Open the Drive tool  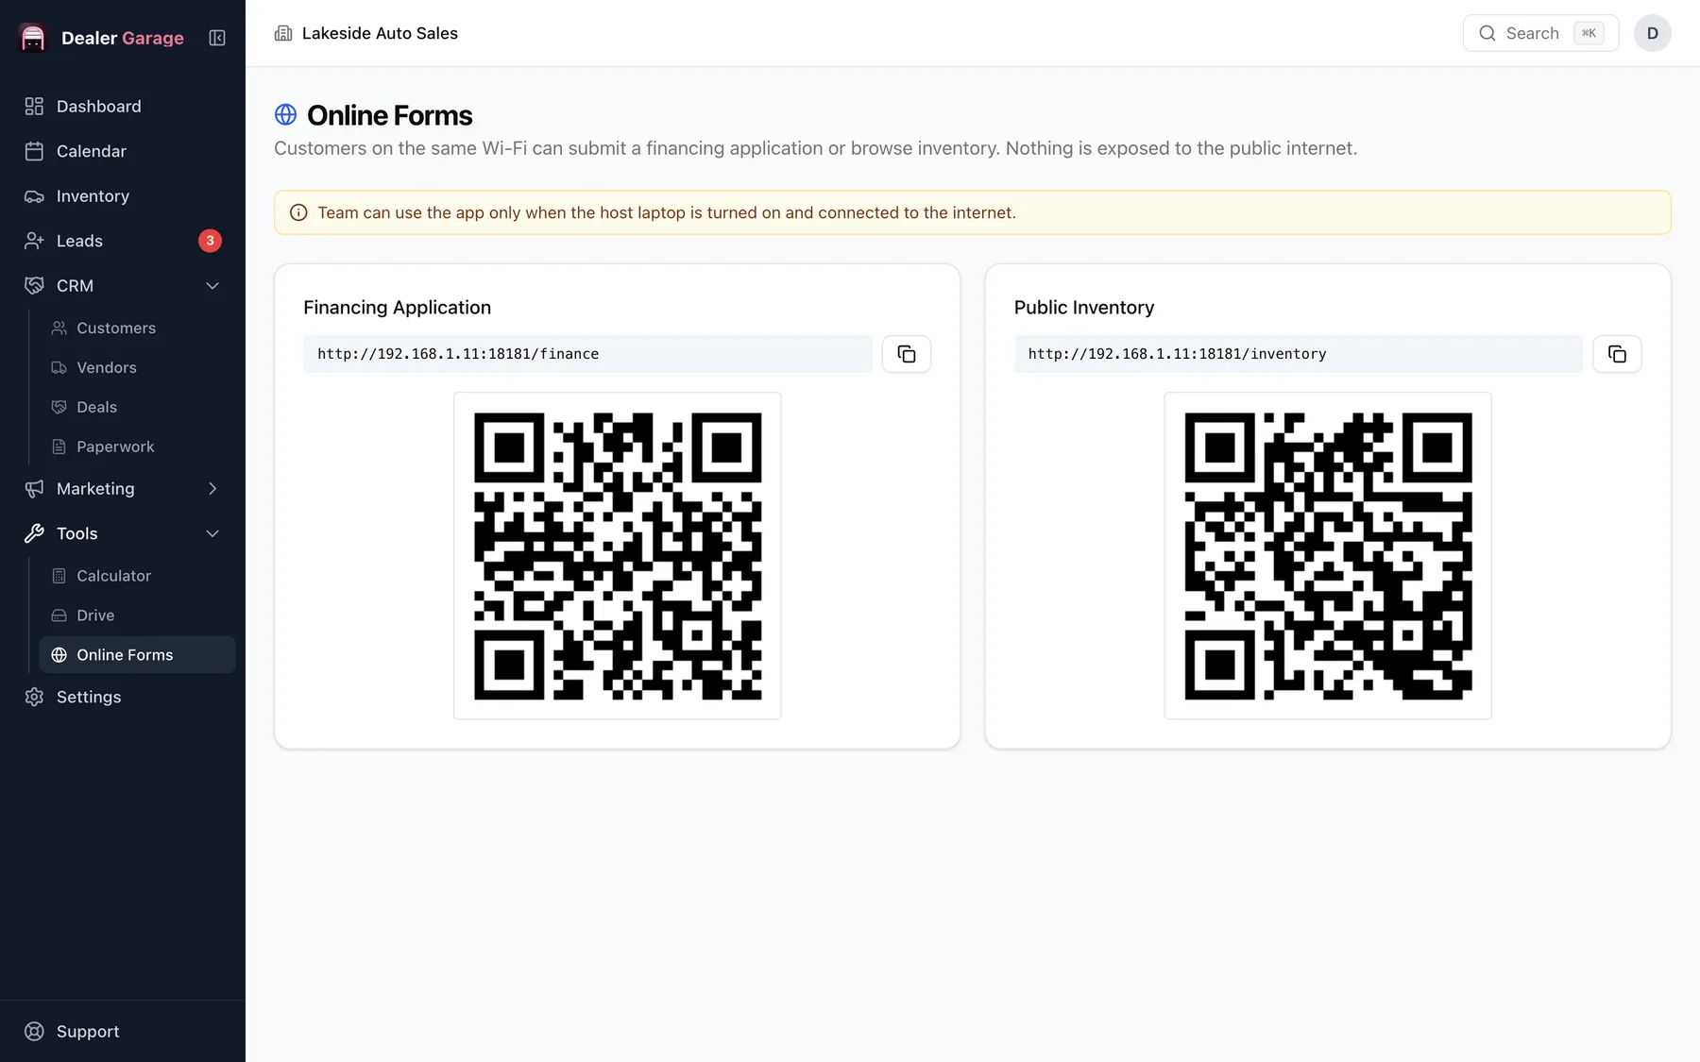pos(137,615)
